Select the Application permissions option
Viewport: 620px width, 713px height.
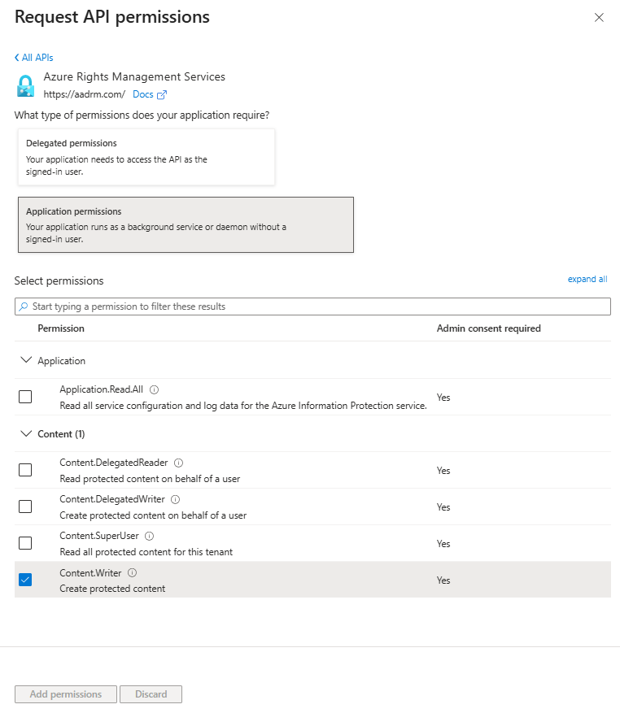tap(186, 224)
